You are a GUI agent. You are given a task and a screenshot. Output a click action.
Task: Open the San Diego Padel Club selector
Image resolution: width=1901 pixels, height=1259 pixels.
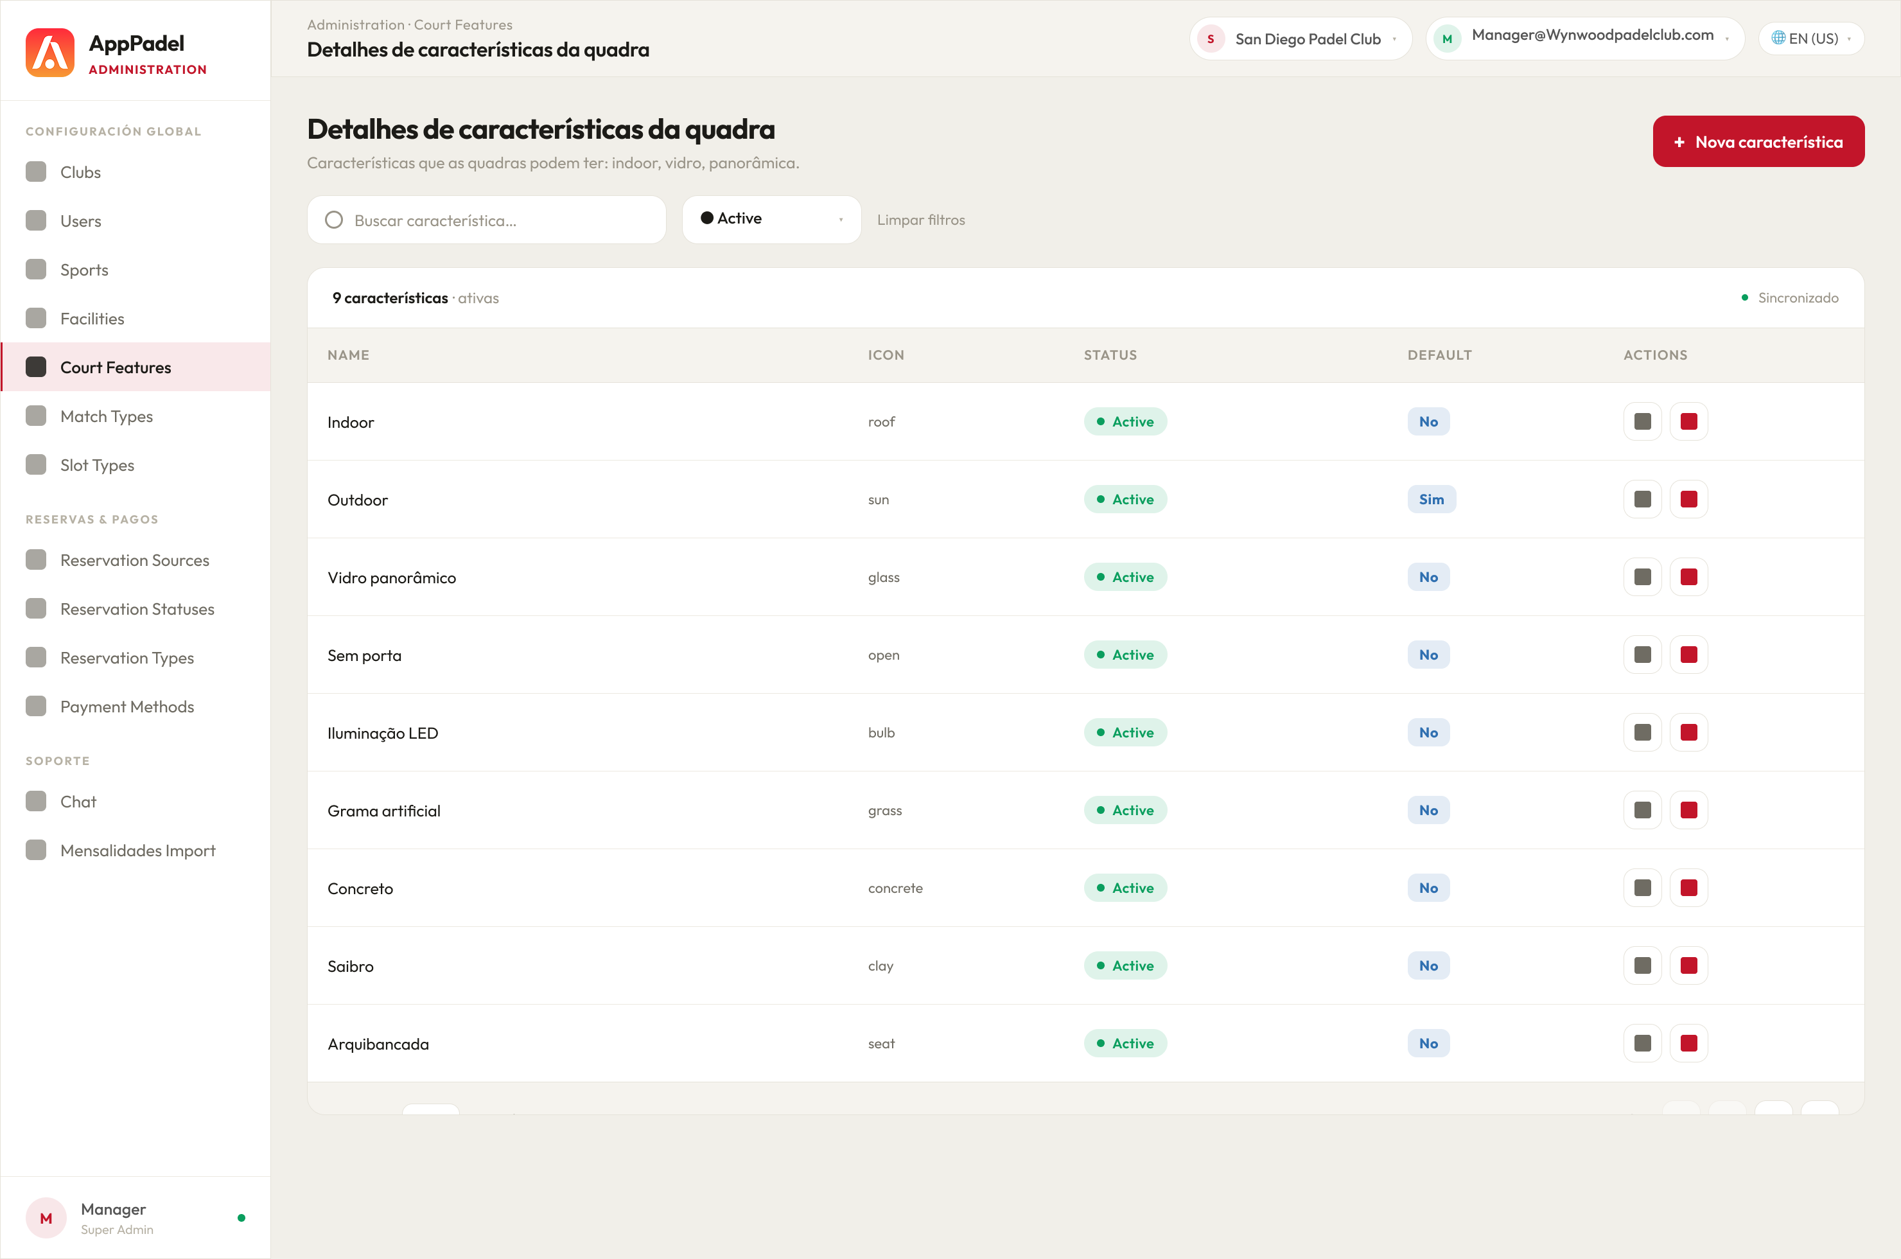pyautogui.click(x=1301, y=39)
